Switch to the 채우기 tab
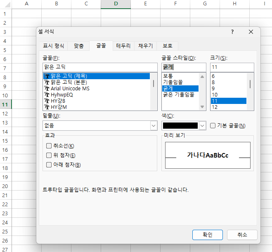 (x=145, y=46)
